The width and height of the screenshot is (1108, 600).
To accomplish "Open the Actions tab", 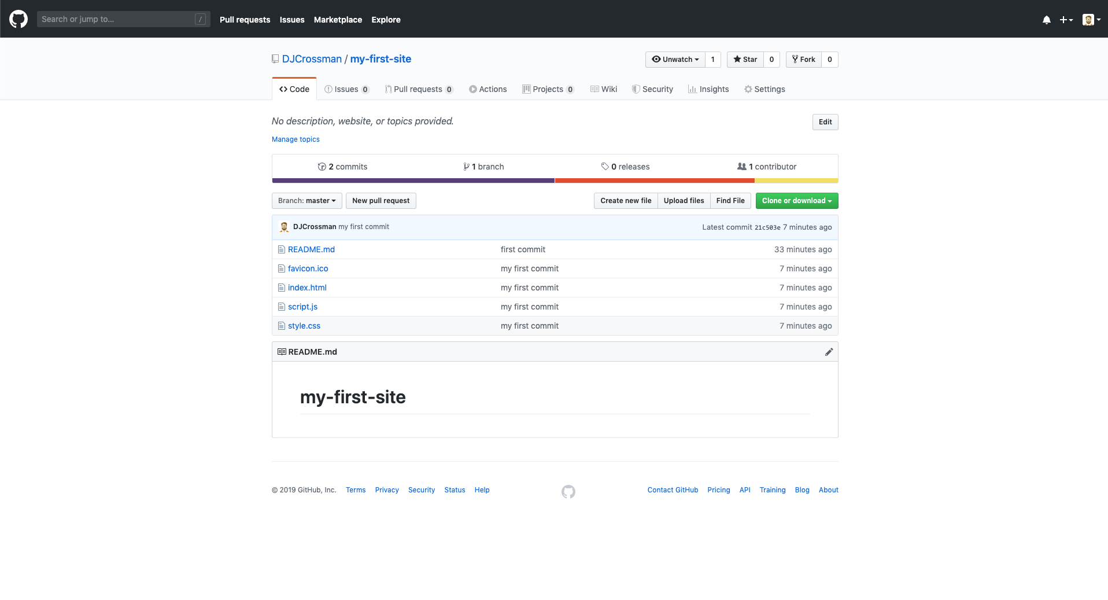I will pos(488,89).
